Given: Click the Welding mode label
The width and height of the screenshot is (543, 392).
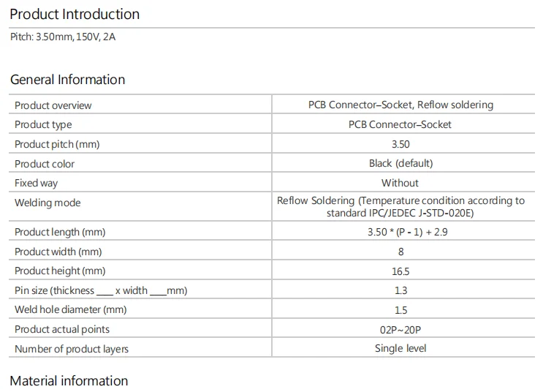Looking at the screenshot, I should [48, 203].
